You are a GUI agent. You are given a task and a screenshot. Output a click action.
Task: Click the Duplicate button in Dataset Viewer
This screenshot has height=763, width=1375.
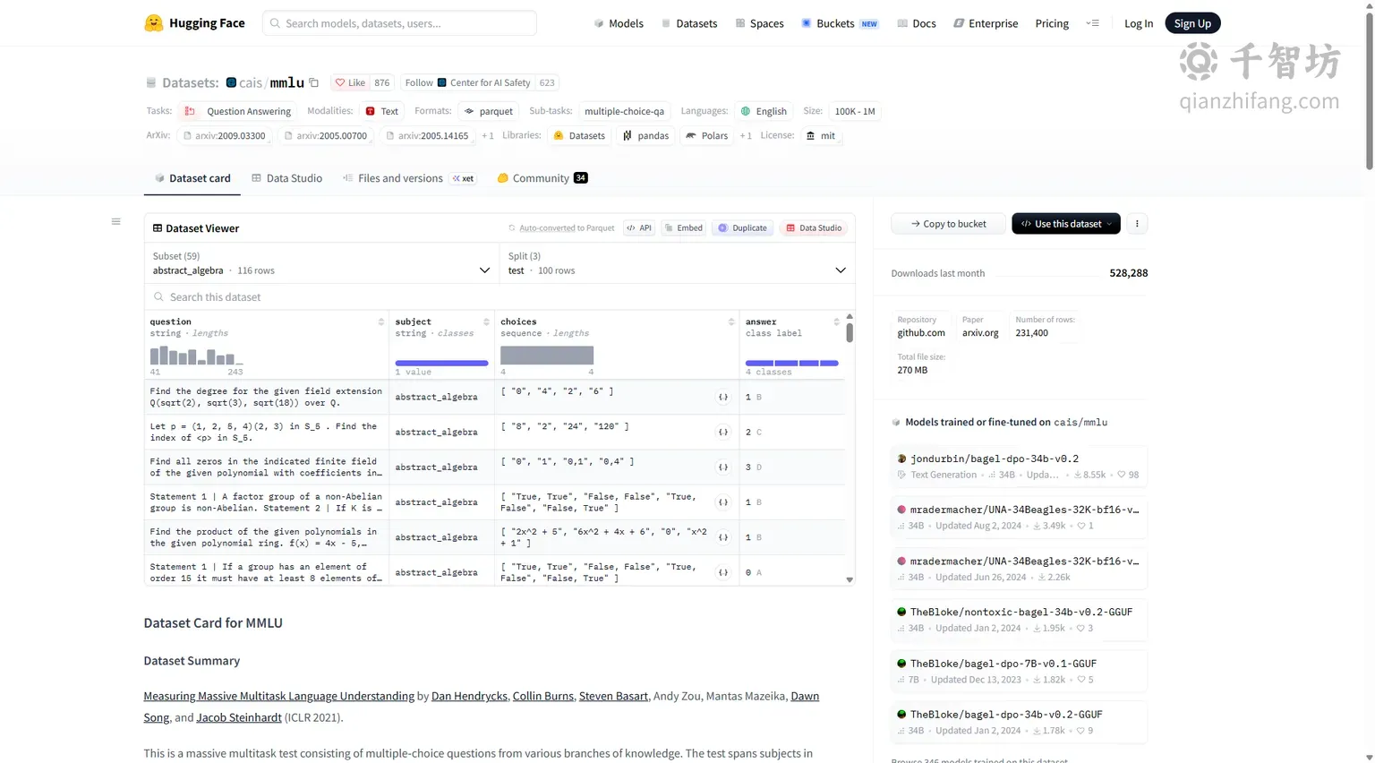(x=743, y=228)
